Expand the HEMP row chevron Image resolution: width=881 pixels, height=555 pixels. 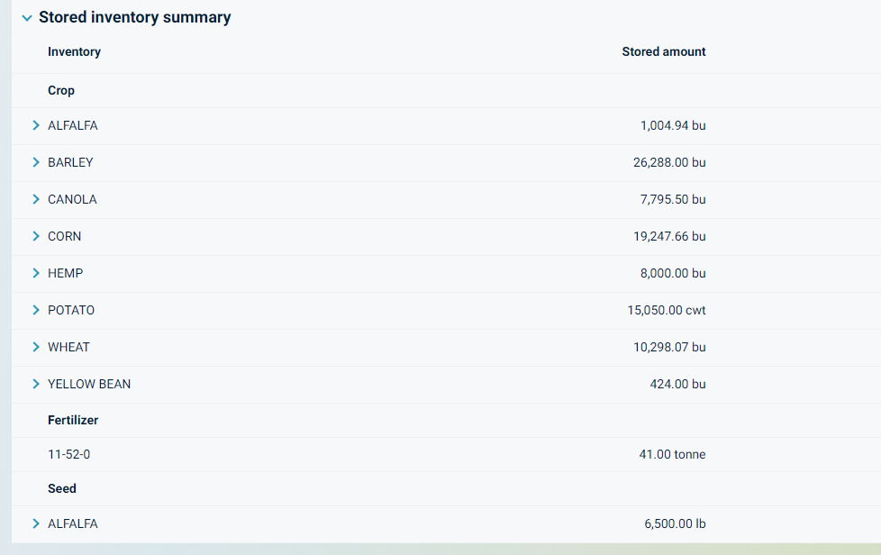coord(36,273)
